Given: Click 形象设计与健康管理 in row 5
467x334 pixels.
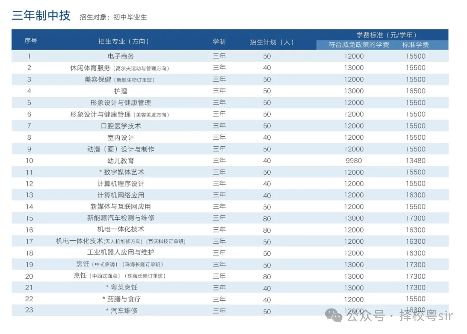Looking at the screenshot, I should [121, 103].
